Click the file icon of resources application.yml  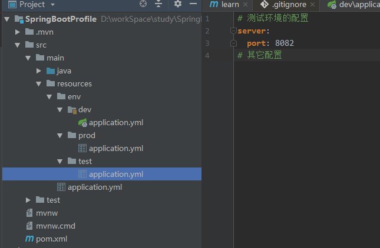(61, 187)
